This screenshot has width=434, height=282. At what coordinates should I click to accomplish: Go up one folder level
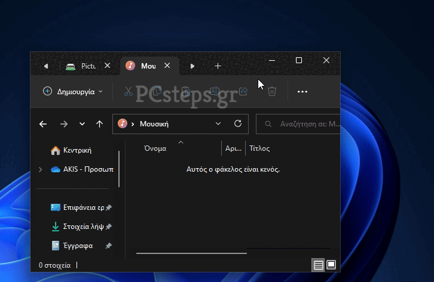pyautogui.click(x=99, y=124)
